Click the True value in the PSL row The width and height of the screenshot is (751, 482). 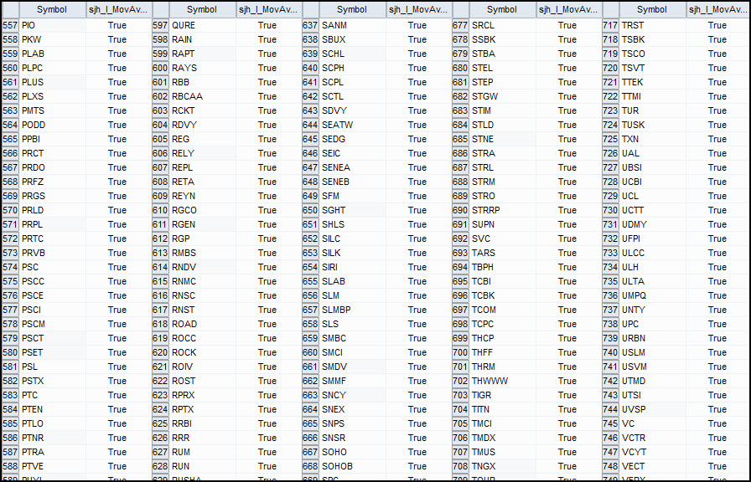click(117, 367)
